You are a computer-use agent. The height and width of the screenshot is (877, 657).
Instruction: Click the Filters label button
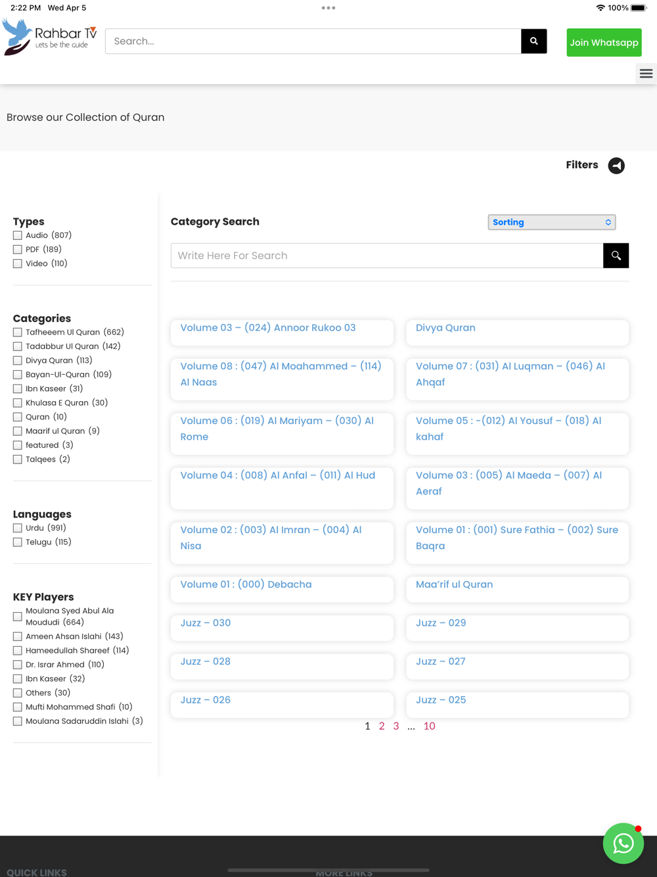(582, 165)
